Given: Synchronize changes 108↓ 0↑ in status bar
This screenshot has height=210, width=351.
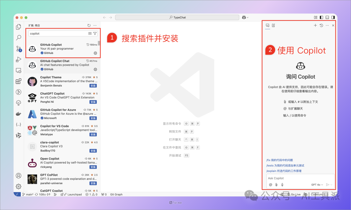Looking at the screenshot, I should [x=43, y=194].
